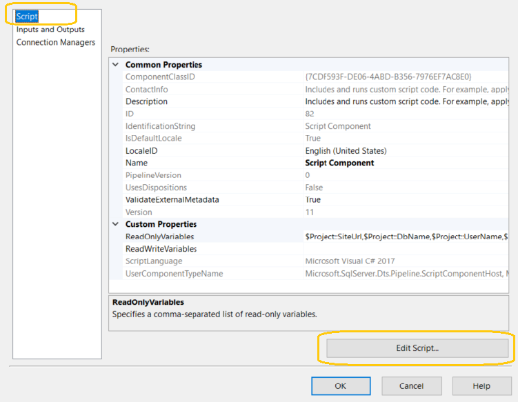The height and width of the screenshot is (402, 518).
Task: Cancel the dialog
Action: pyautogui.click(x=412, y=386)
